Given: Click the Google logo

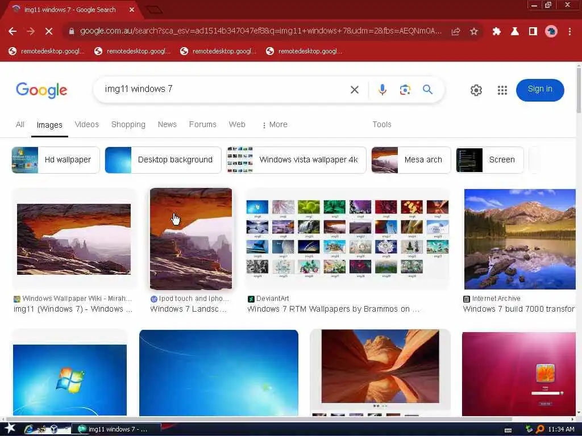Looking at the screenshot, I should tap(41, 90).
